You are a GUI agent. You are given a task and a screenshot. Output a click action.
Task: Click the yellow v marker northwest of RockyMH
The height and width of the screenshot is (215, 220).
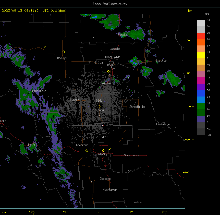coord(45,47)
